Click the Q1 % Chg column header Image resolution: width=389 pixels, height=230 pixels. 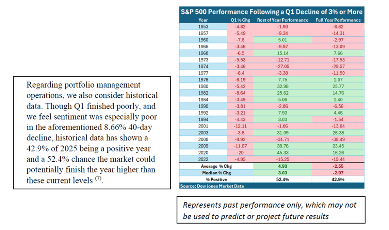click(240, 20)
